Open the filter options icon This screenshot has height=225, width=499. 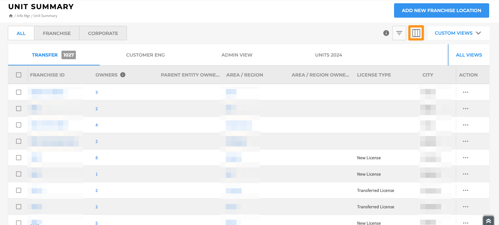point(399,33)
